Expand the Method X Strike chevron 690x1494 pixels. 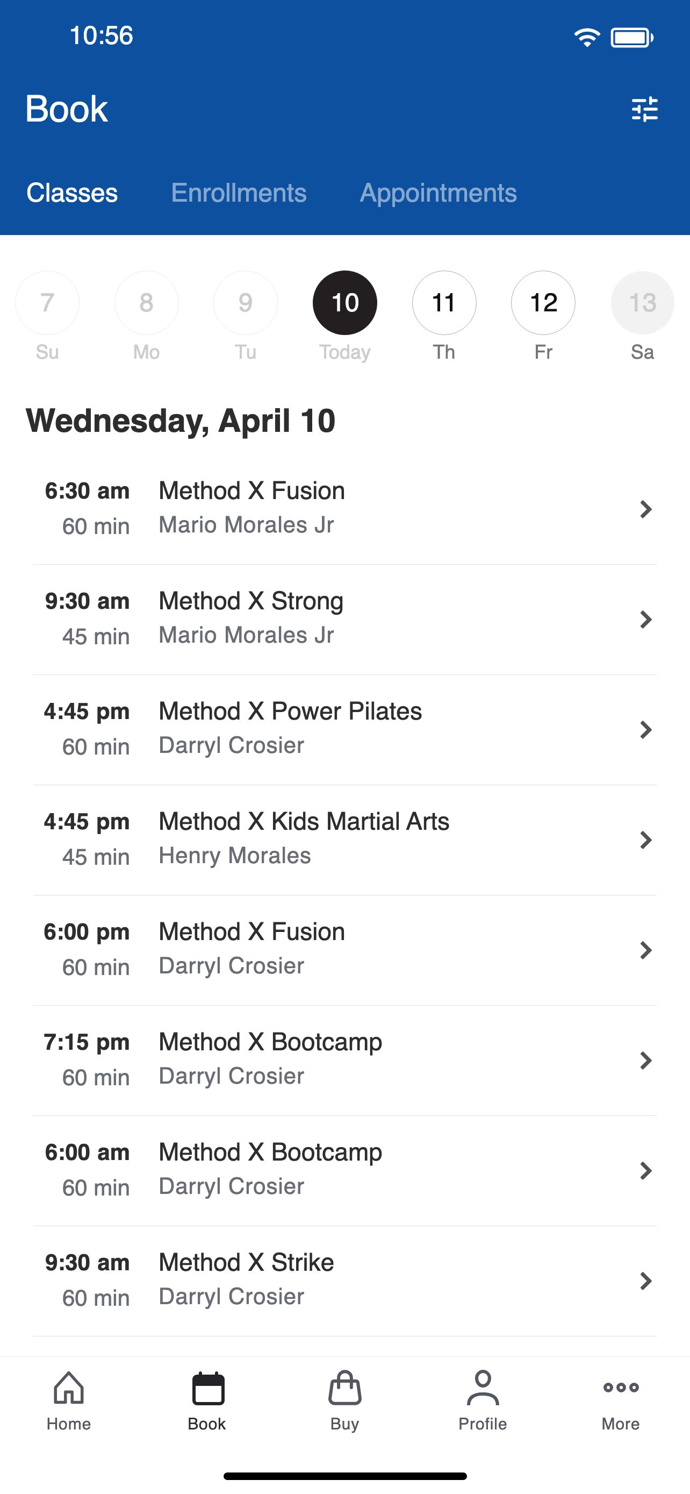(x=646, y=1280)
